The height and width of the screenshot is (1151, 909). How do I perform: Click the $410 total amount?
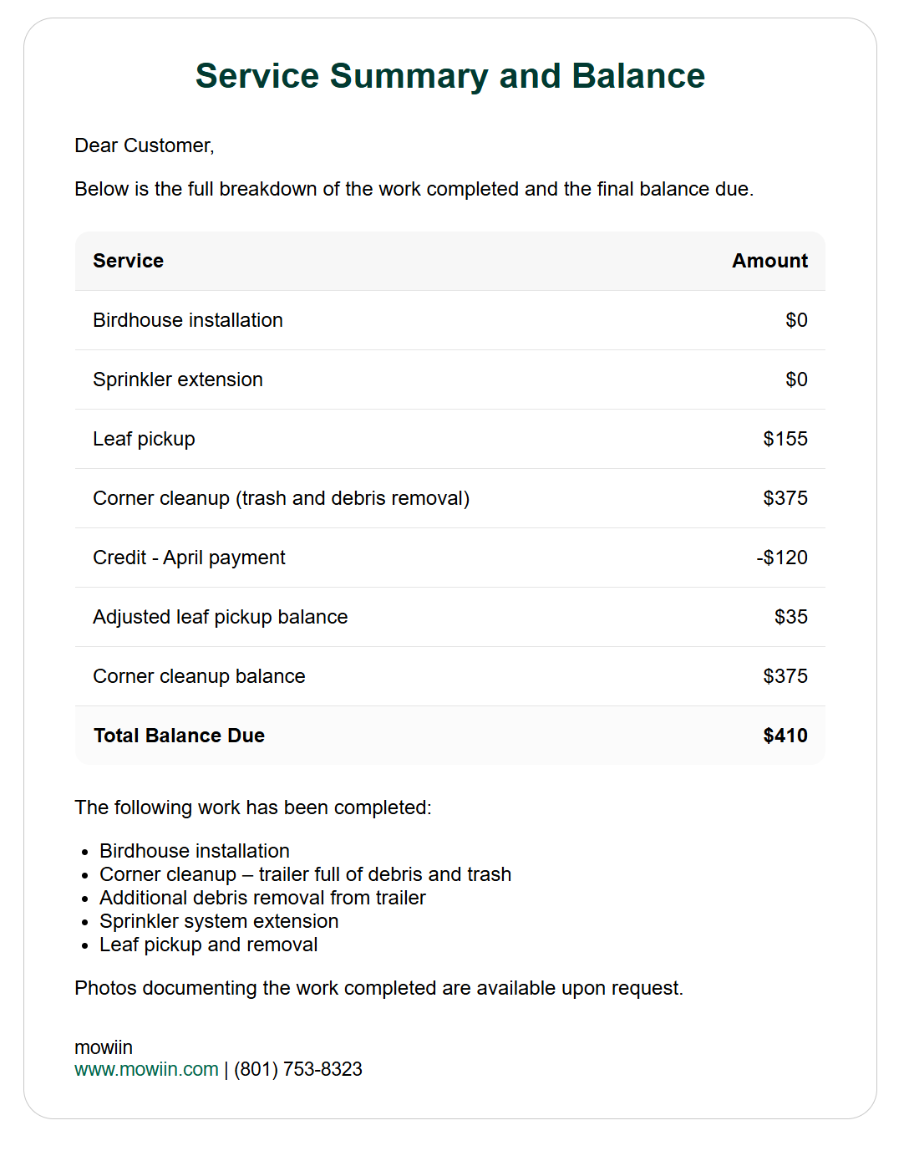[785, 736]
